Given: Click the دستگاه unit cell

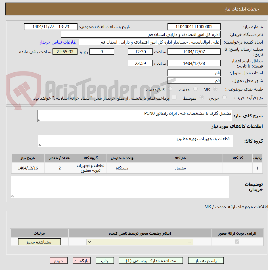Looking at the screenshot, I should coord(122,168).
